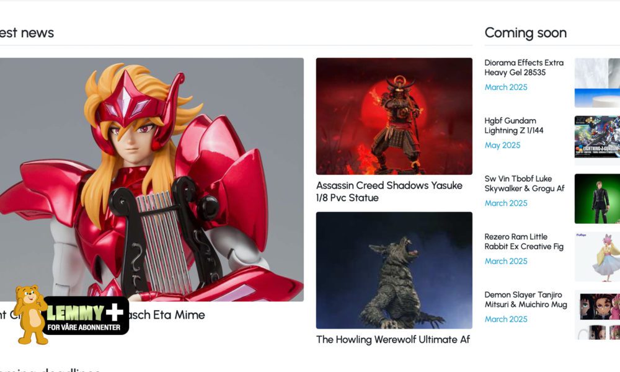The width and height of the screenshot is (620, 372).
Task: Open Diorama Effects Extra Heavy Gel 28535
Action: click(524, 68)
